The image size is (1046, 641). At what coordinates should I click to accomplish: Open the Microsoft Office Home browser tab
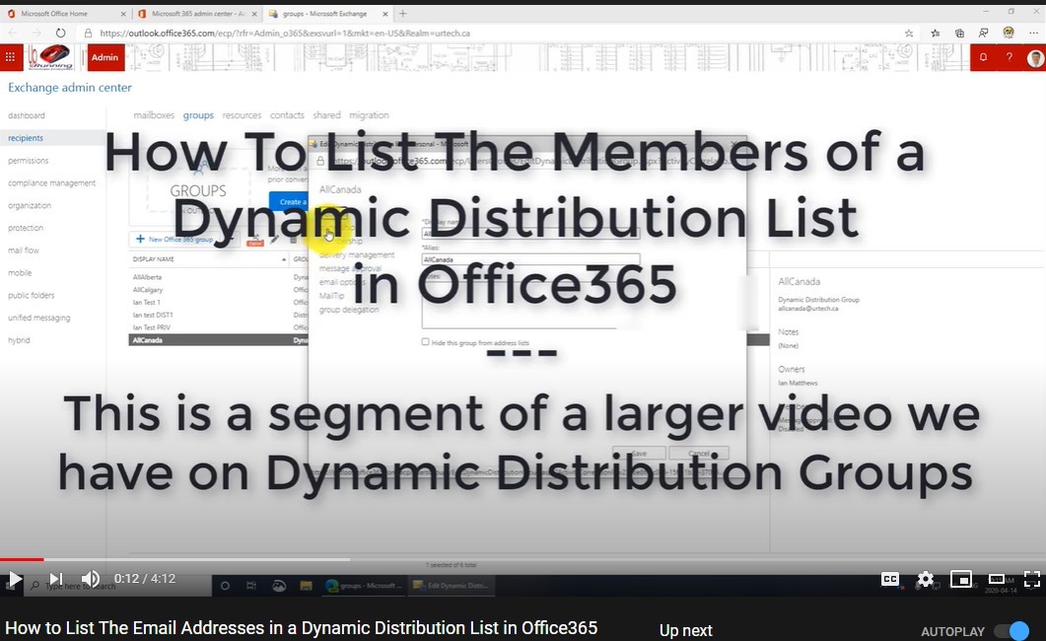coord(64,13)
